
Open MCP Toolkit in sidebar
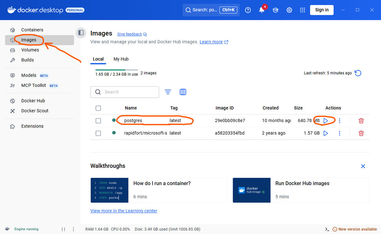click(x=39, y=86)
